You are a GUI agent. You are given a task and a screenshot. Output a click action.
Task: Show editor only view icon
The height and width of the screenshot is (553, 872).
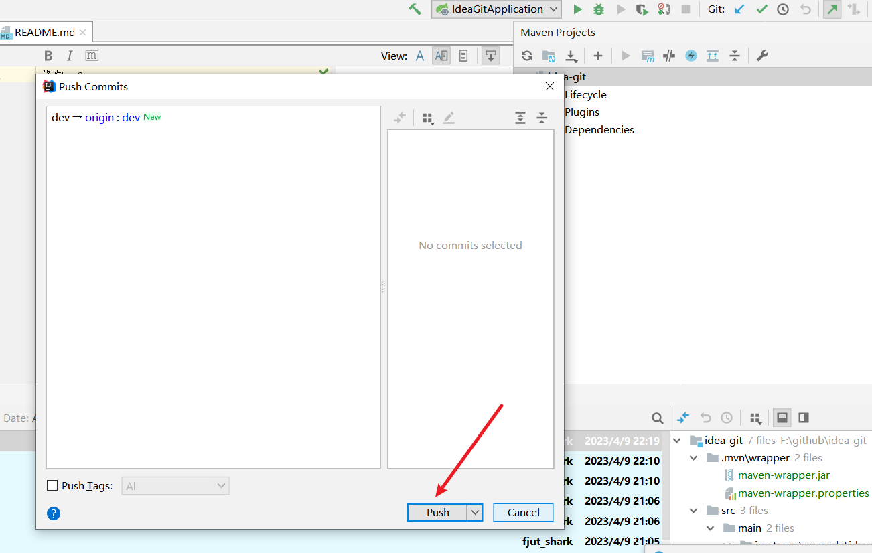pos(420,56)
